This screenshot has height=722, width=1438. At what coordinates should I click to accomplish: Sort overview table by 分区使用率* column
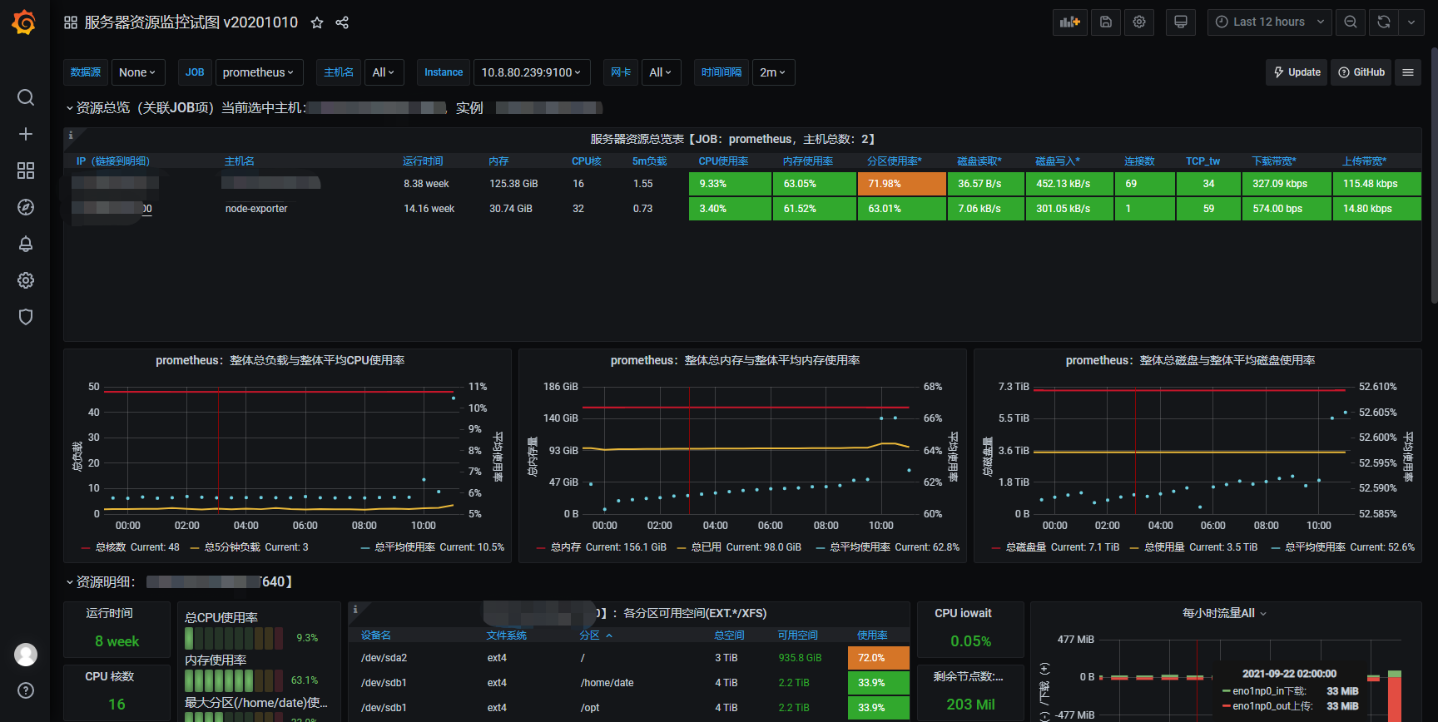(895, 161)
